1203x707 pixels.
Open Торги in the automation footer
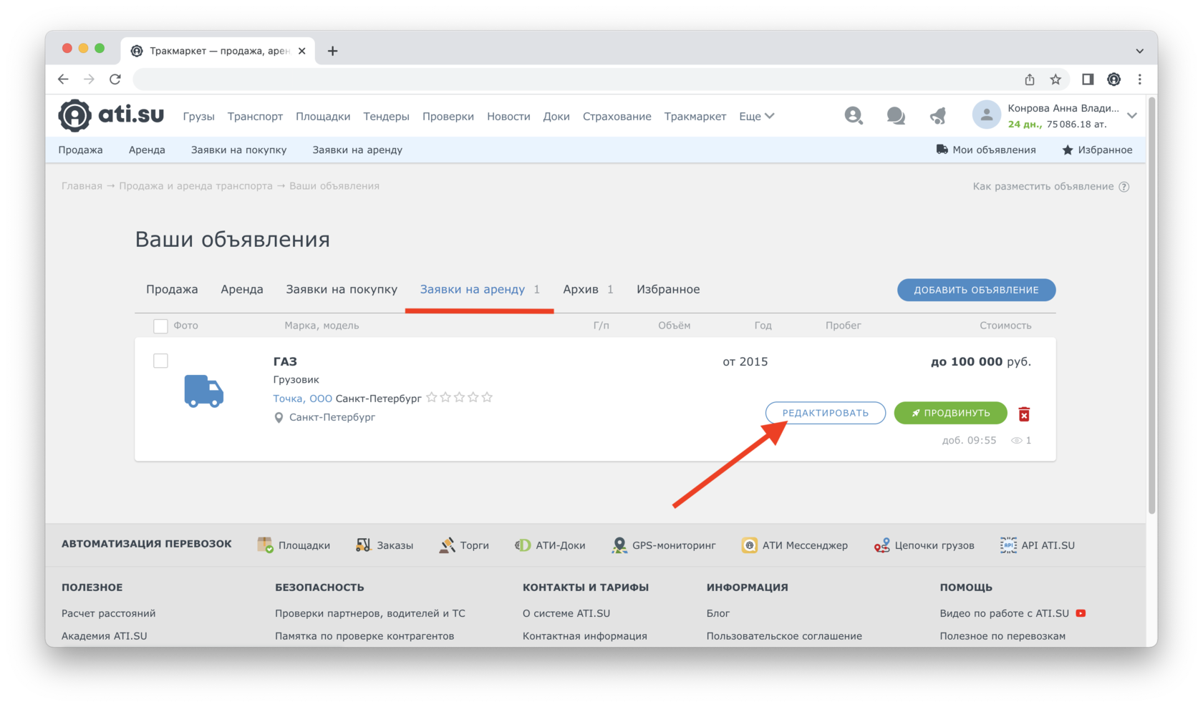[x=464, y=545]
